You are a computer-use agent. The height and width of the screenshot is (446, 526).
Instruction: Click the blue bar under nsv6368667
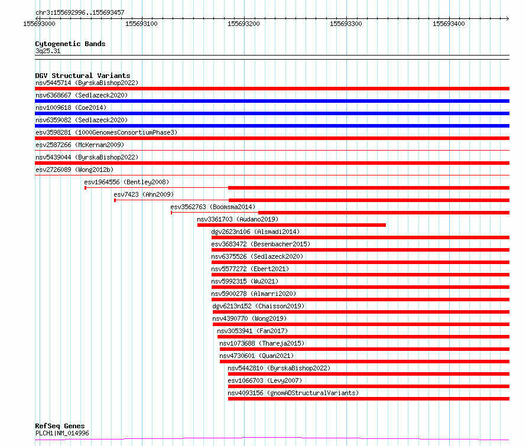pyautogui.click(x=272, y=101)
